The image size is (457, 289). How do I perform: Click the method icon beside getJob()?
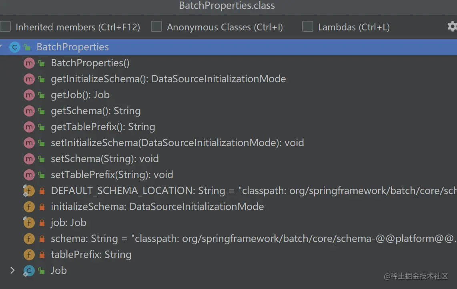tap(29, 95)
